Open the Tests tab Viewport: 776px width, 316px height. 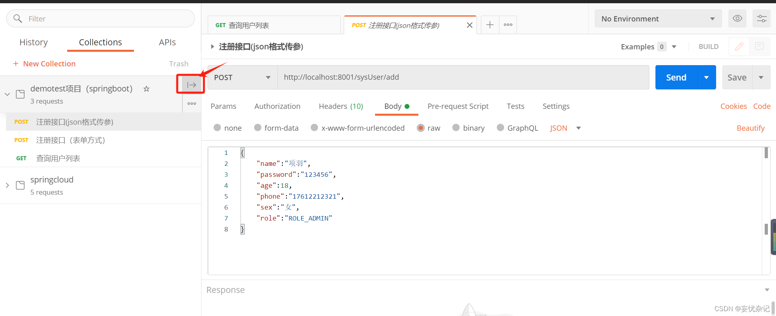pos(515,106)
